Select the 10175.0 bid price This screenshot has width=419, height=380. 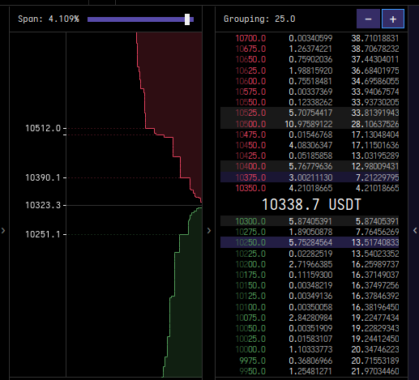(x=250, y=275)
